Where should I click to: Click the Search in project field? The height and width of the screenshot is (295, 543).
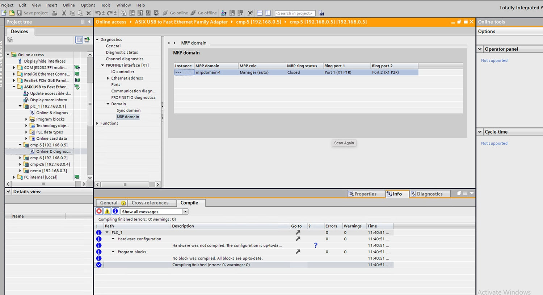(x=295, y=13)
